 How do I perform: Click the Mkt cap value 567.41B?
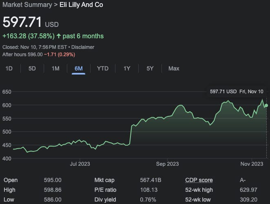pos(150,180)
